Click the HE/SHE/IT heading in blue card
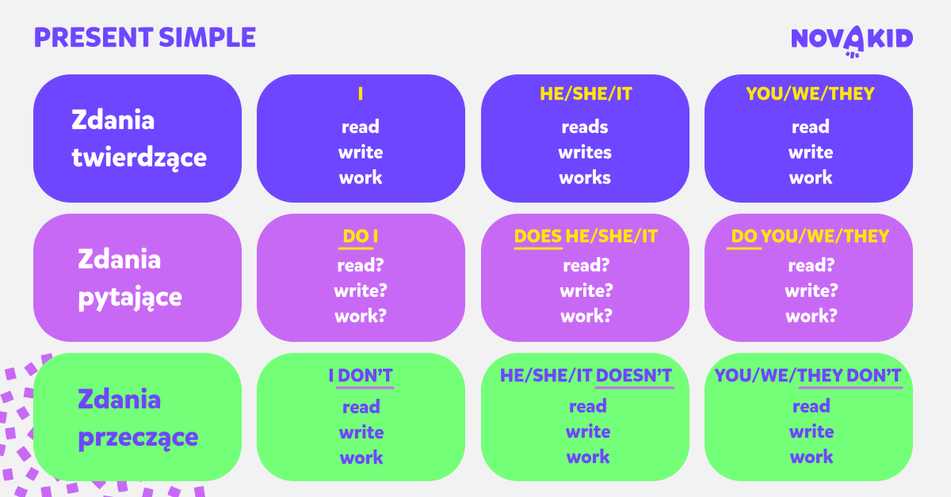This screenshot has width=951, height=497. click(x=586, y=93)
